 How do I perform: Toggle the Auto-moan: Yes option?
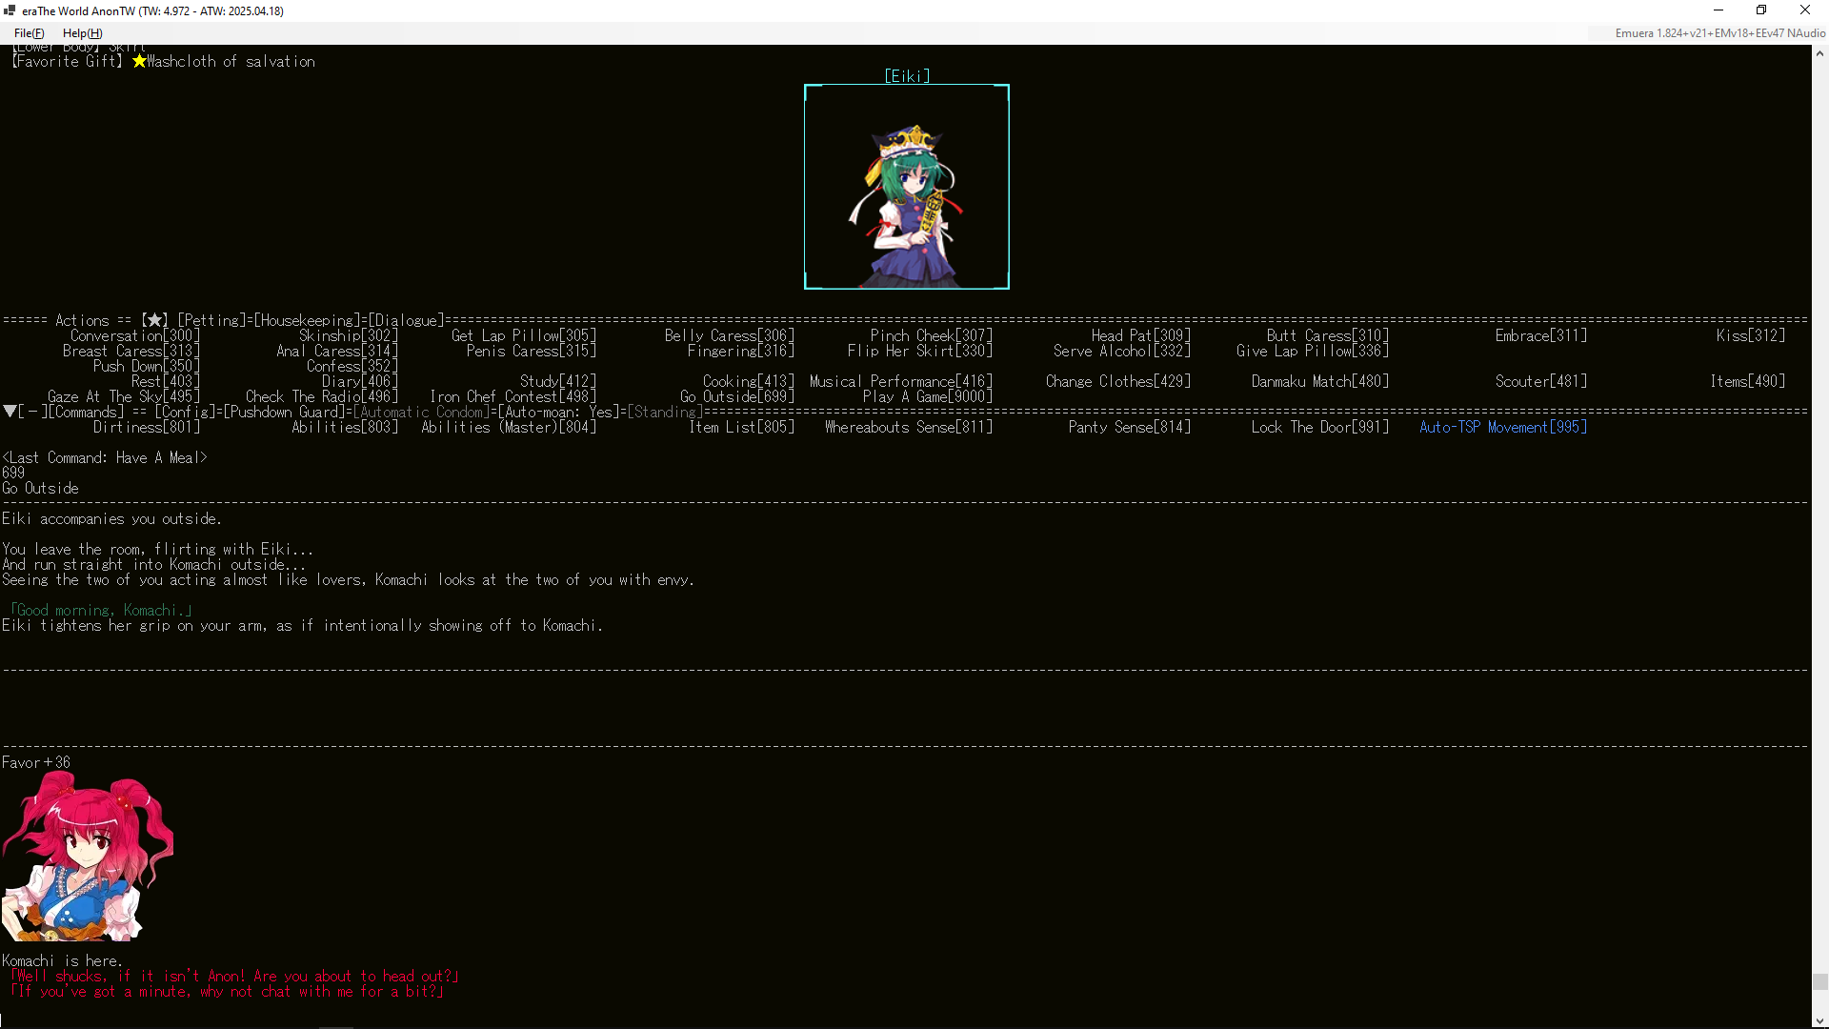coord(559,412)
